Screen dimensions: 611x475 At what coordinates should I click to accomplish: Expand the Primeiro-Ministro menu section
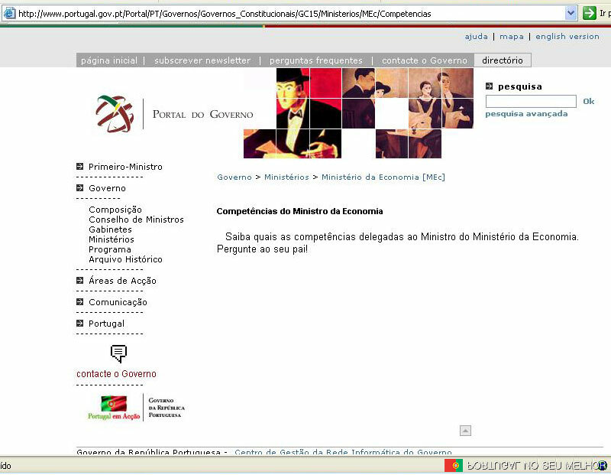125,167
